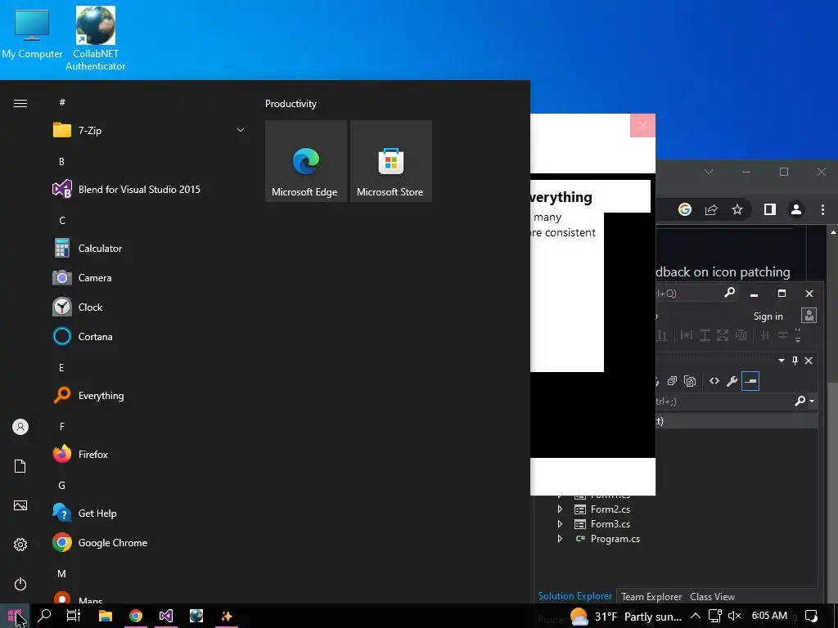Open CollabNET Authenticator desktop shortcut
This screenshot has width=838, height=628.
point(95,38)
